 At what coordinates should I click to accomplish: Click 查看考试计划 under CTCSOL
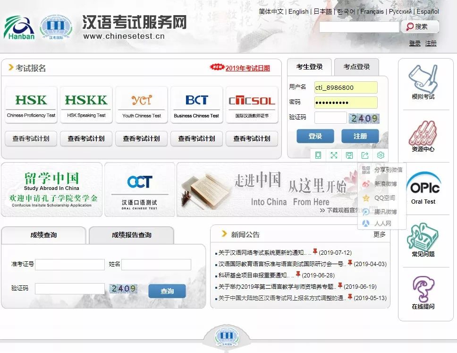[252, 138]
